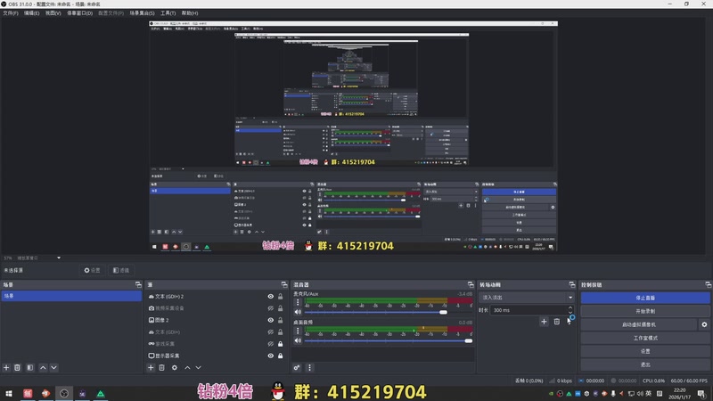Mute the 麦克风/Aux audio channel
713x401 pixels.
point(298,313)
